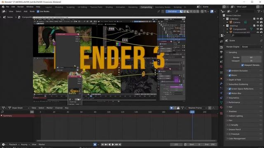
Task: Open the Modifiers properties wrench icon
Action: [222, 83]
